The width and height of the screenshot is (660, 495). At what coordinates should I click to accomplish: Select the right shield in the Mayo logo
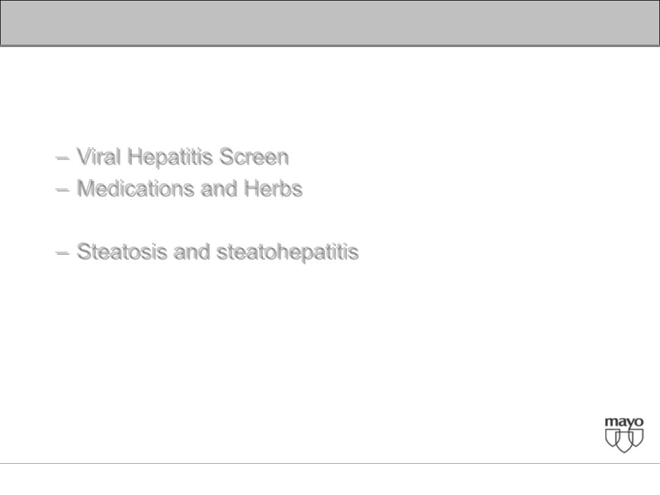[x=636, y=439]
